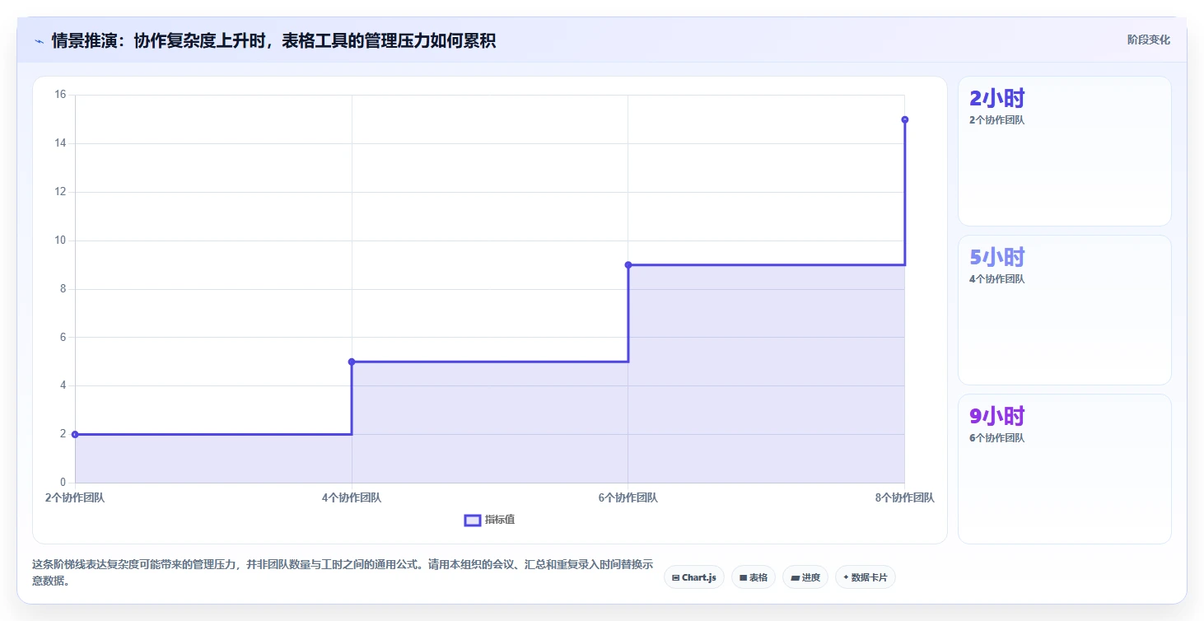Click the y-axis value 16
The height and width of the screenshot is (621, 1204).
(x=60, y=95)
